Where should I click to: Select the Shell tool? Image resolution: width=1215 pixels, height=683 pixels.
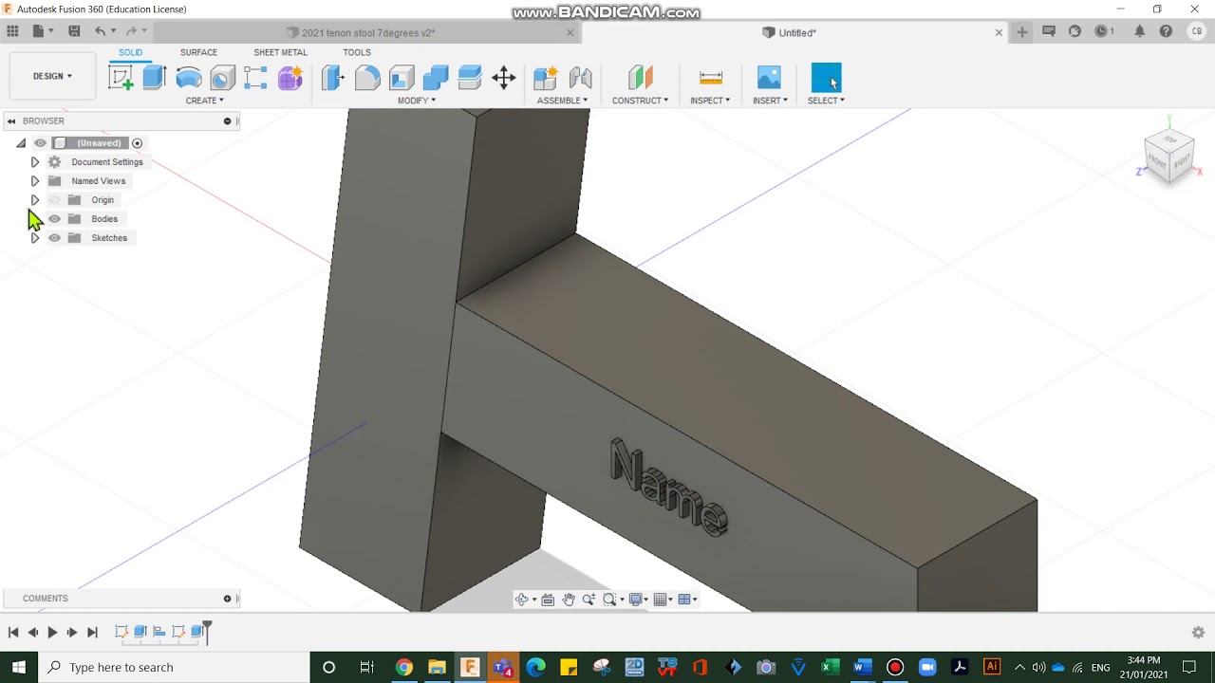tap(402, 78)
